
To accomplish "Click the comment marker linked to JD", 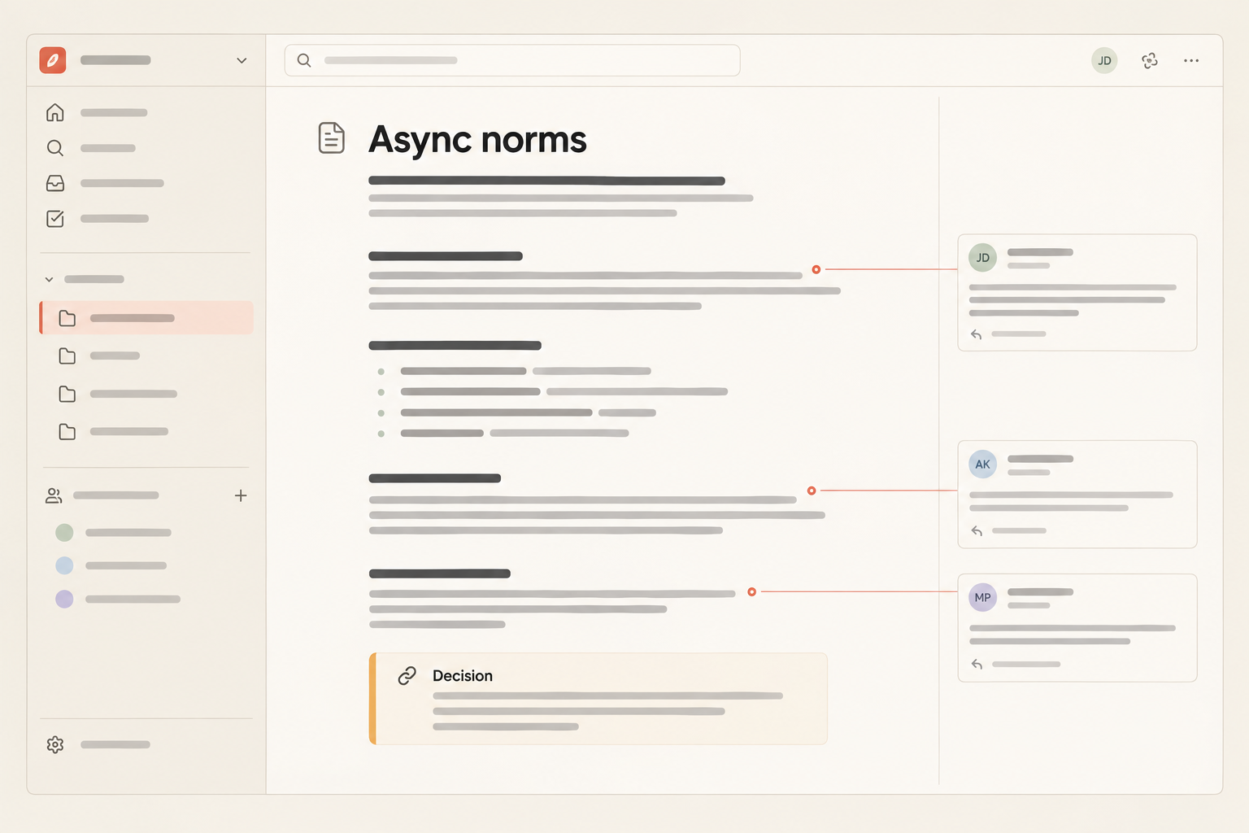I will (816, 269).
